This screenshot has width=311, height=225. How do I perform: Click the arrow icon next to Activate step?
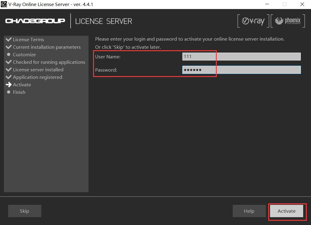[x=9, y=85]
